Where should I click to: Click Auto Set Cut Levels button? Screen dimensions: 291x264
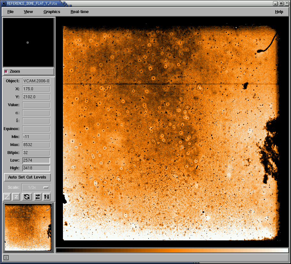pyautogui.click(x=27, y=177)
